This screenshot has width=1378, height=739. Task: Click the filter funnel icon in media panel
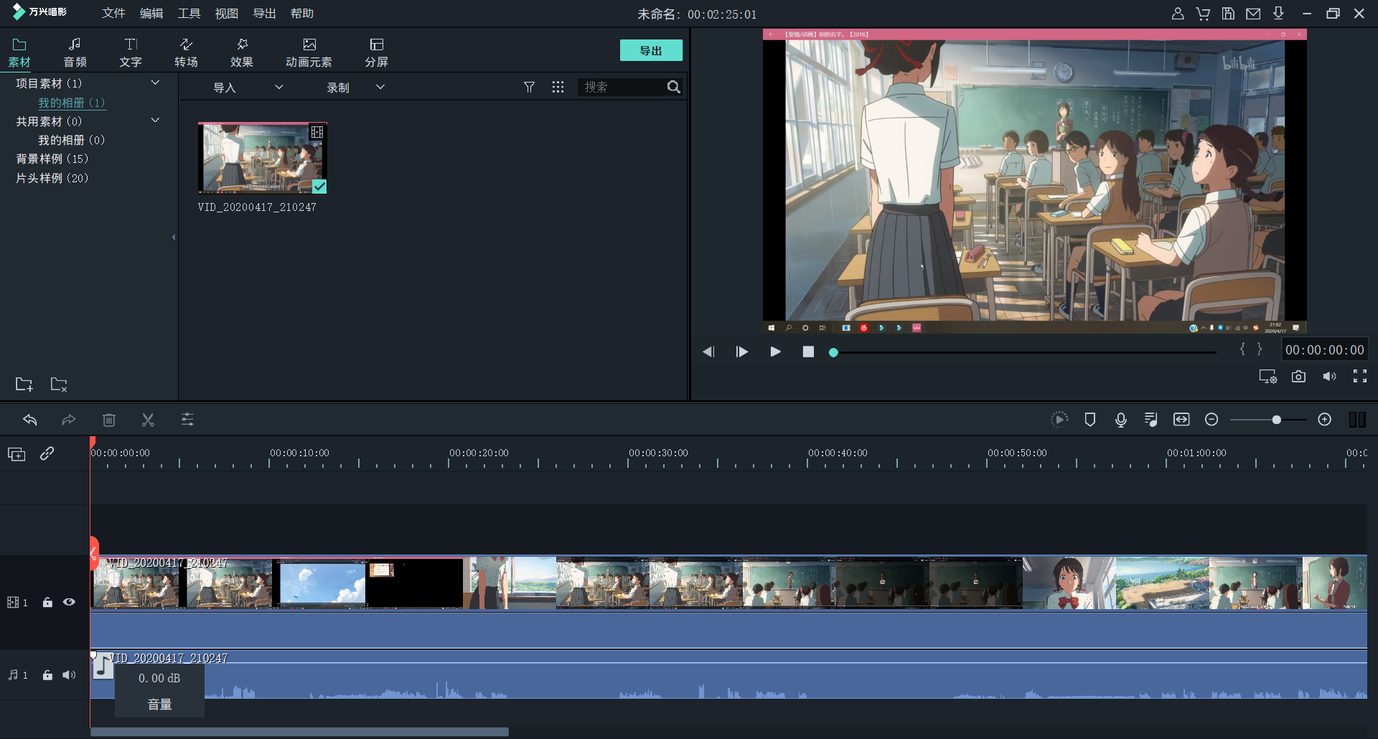pos(529,87)
